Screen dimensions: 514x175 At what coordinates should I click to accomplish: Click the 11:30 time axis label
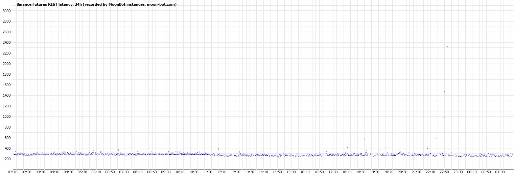(x=207, y=172)
